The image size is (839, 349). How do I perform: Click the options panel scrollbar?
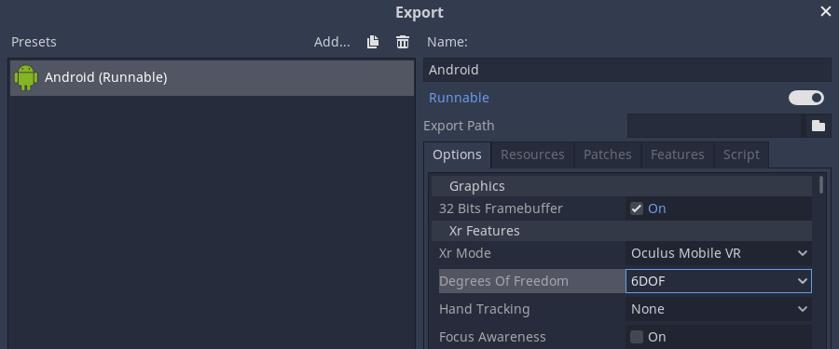pos(821,185)
